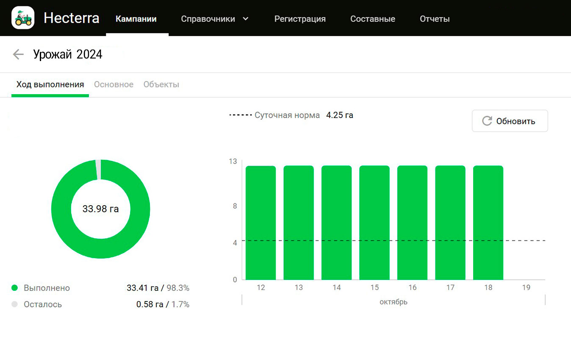The height and width of the screenshot is (357, 571).
Task: Click the 1.7% percentage
Action: 180,304
